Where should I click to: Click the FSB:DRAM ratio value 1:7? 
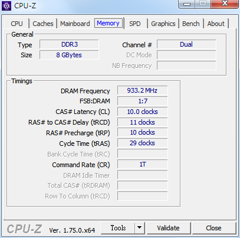pos(143,101)
